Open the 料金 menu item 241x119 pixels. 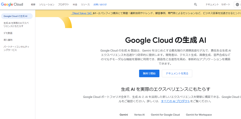(75, 5)
